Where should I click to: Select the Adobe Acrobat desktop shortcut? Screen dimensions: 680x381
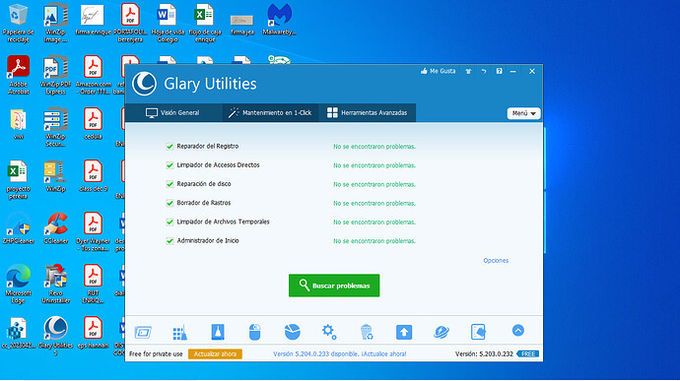point(18,75)
